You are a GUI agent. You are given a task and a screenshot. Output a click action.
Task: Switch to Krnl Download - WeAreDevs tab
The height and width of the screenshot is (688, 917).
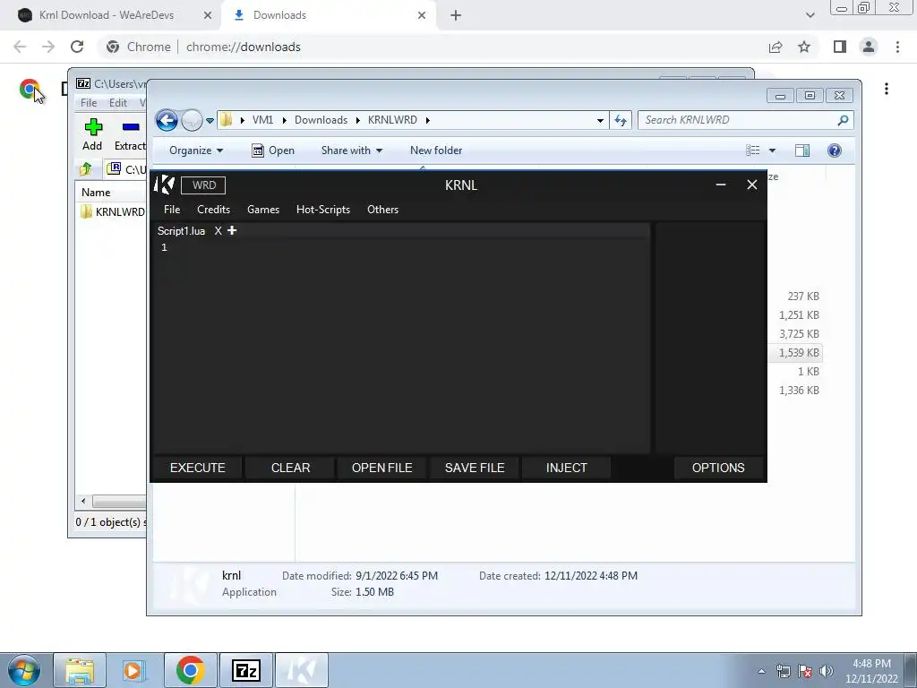(x=107, y=15)
